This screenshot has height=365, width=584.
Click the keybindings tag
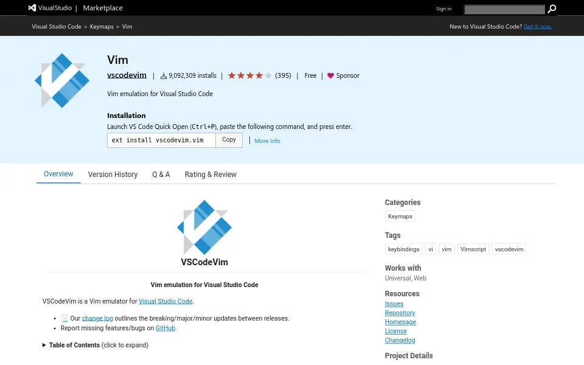point(403,249)
